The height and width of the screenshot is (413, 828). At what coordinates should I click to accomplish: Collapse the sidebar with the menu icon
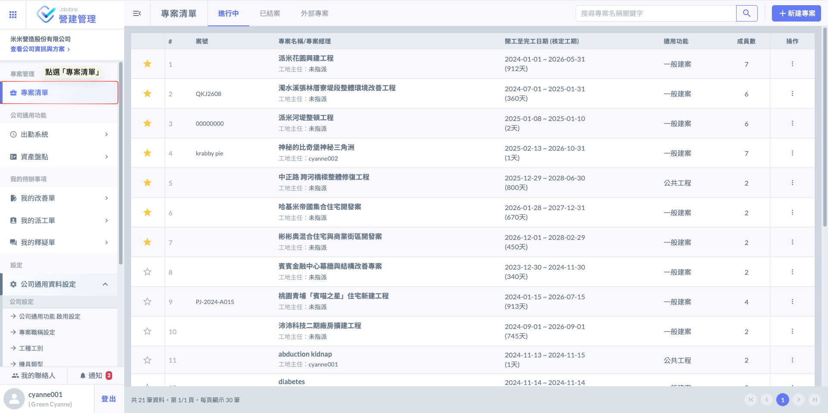137,13
